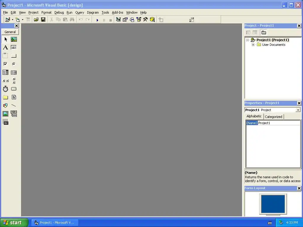Viewport: 303px width, 227px height.
Task: Choose the CheckBox control tool
Action: point(6,64)
